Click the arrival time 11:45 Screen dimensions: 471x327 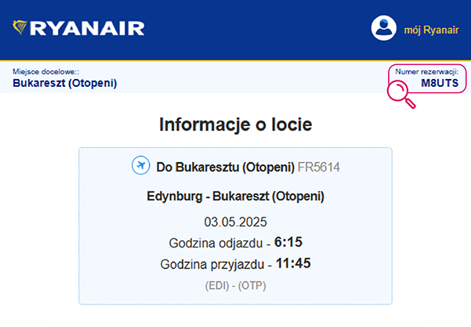click(x=293, y=263)
